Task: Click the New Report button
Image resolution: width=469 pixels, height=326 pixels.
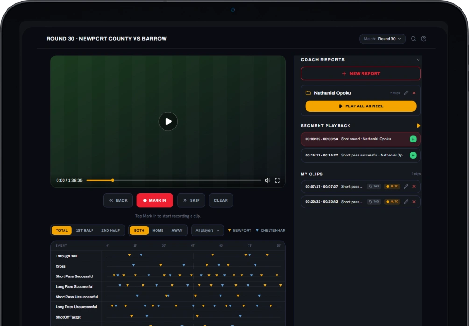Action: [x=361, y=74]
